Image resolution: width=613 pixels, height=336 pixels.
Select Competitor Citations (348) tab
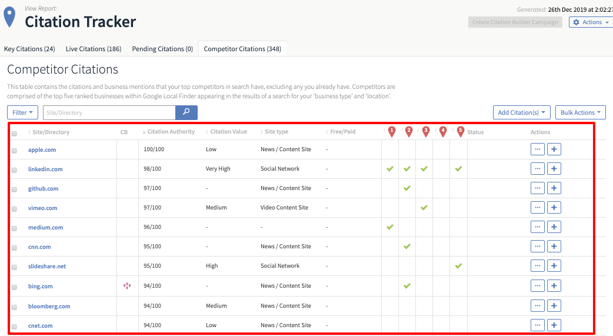[242, 49]
